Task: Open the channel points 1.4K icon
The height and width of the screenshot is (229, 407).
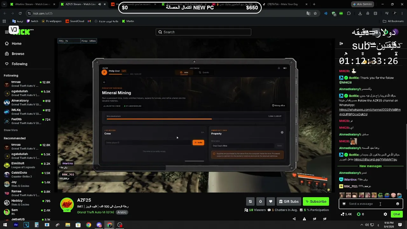Action: click(346, 214)
